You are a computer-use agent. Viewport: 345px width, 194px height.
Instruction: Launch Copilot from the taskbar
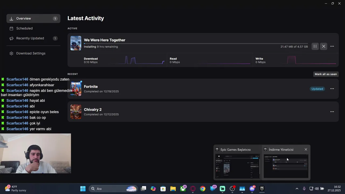tap(153, 189)
